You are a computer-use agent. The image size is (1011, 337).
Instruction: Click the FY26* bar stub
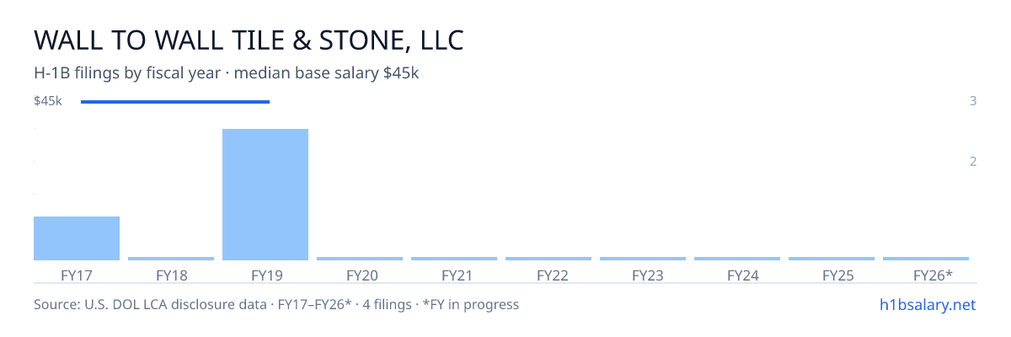tap(926, 259)
